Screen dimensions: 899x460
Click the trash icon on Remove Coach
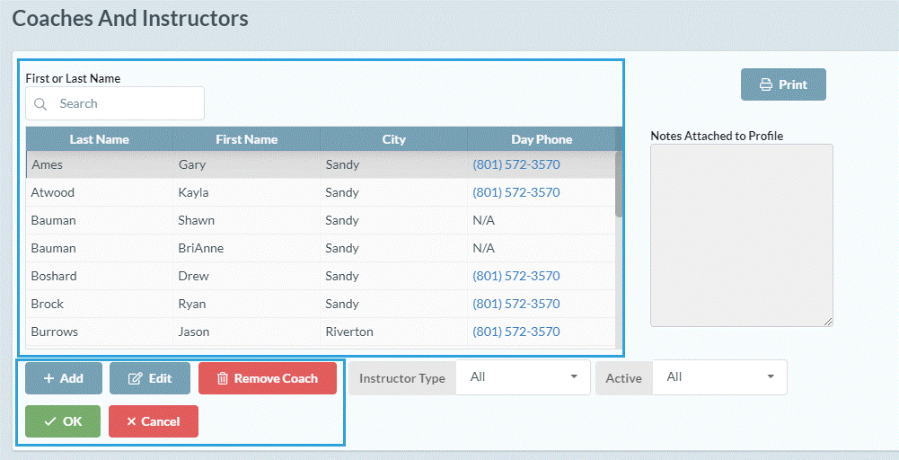click(x=223, y=379)
